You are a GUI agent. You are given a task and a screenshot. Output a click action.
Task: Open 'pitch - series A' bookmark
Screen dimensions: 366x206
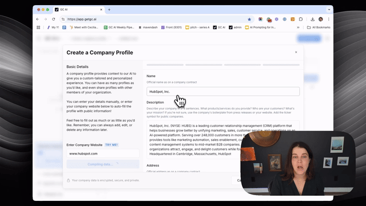pyautogui.click(x=197, y=27)
